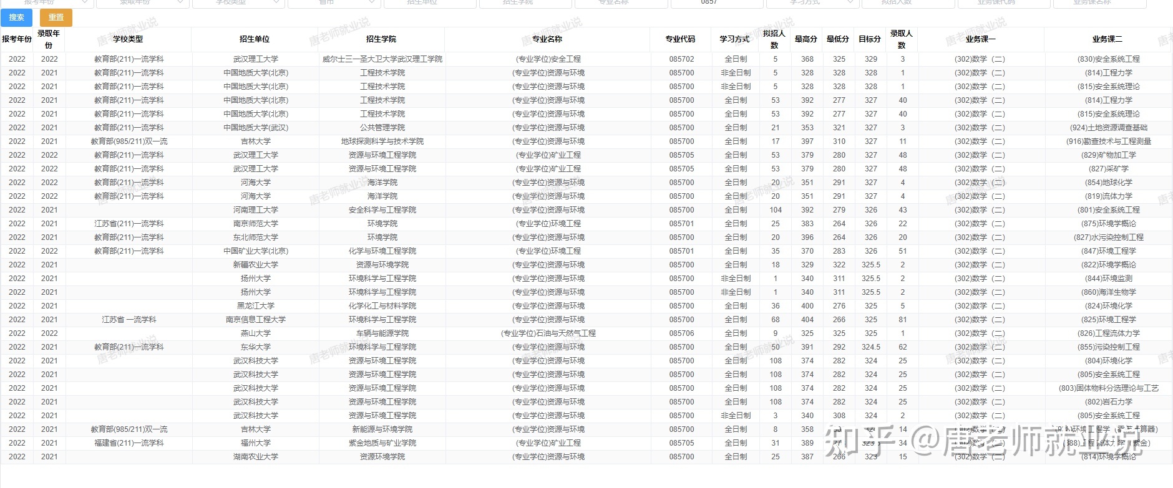The width and height of the screenshot is (1173, 488).
Task: Select the (专业学位)石油与天然气工程 cell
Action: [548, 333]
